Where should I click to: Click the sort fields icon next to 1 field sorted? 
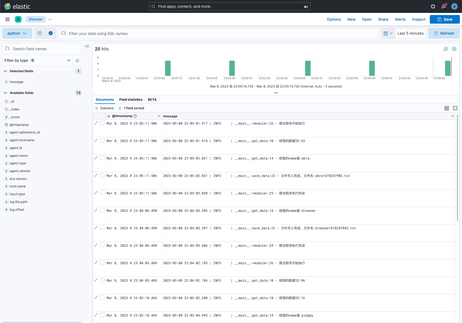point(120,108)
